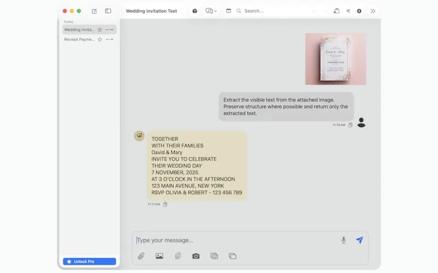Viewport: 438px width, 273px height.
Task: Click the Type your message input field
Action: (236, 240)
